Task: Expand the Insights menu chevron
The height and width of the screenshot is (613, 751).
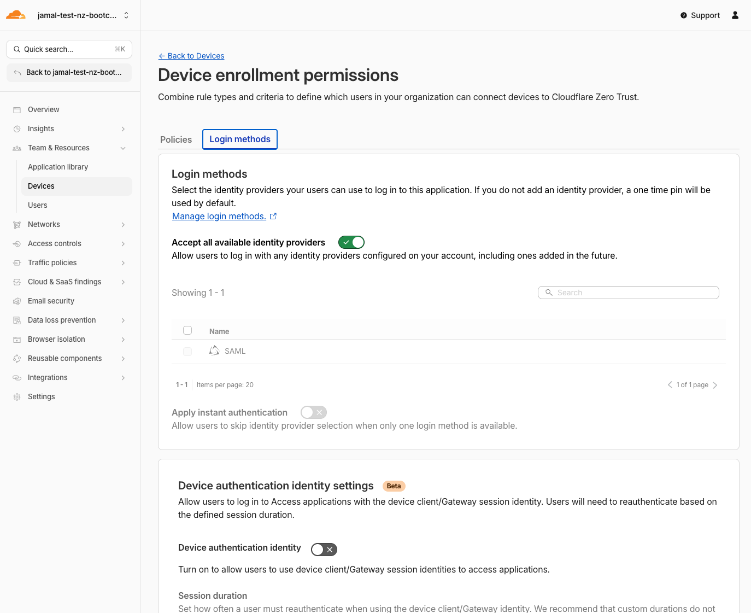Action: [x=123, y=129]
